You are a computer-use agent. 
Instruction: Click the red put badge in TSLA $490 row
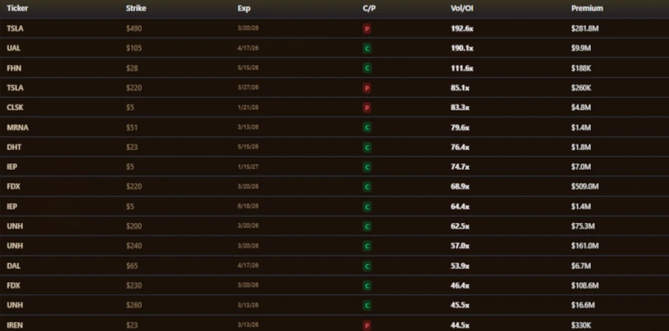tap(367, 29)
